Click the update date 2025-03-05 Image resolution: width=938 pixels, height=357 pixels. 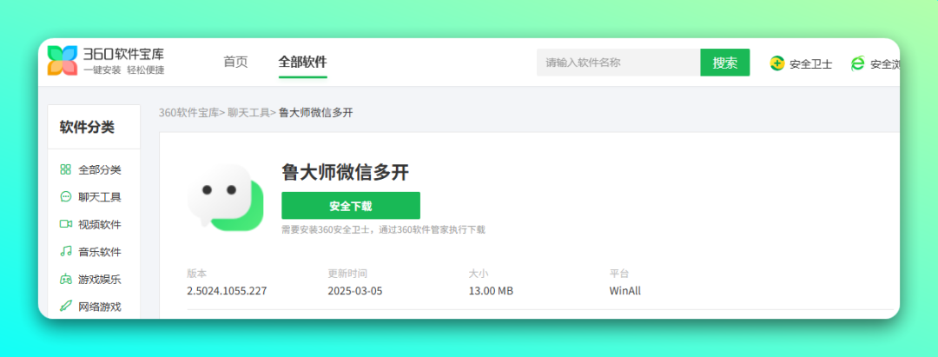click(x=354, y=291)
